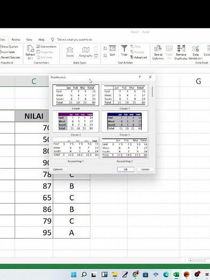Confirm AutoFormat with OK
The width and height of the screenshot is (210, 280).
125,169
